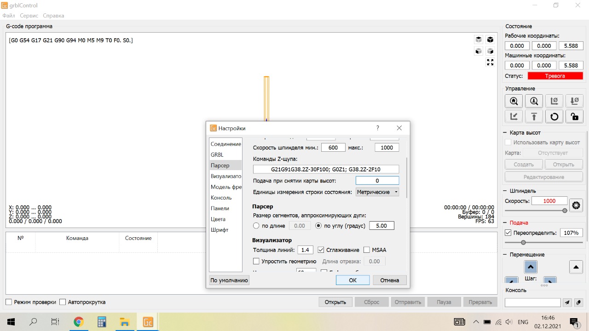
Task: Click the circular-arrow reset button
Action: pyautogui.click(x=554, y=116)
